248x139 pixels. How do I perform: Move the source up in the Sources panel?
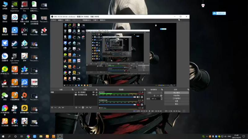point(87,107)
